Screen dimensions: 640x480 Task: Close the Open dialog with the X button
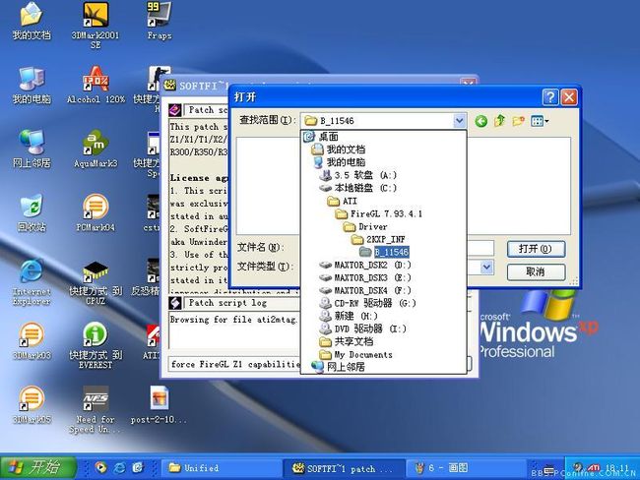[x=569, y=97]
